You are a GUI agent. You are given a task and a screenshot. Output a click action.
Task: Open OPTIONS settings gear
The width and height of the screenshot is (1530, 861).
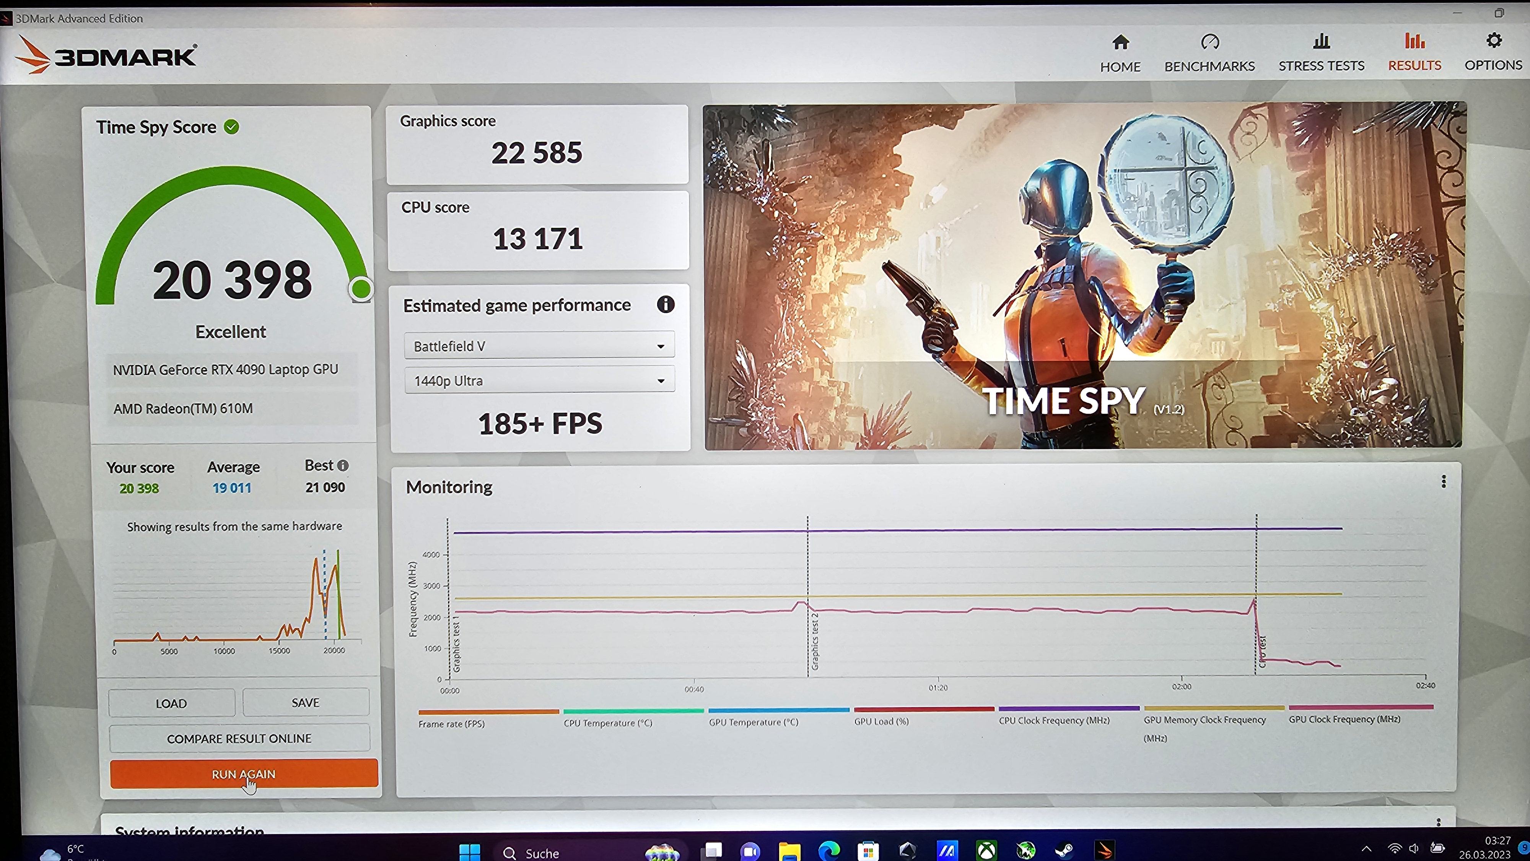[1493, 52]
